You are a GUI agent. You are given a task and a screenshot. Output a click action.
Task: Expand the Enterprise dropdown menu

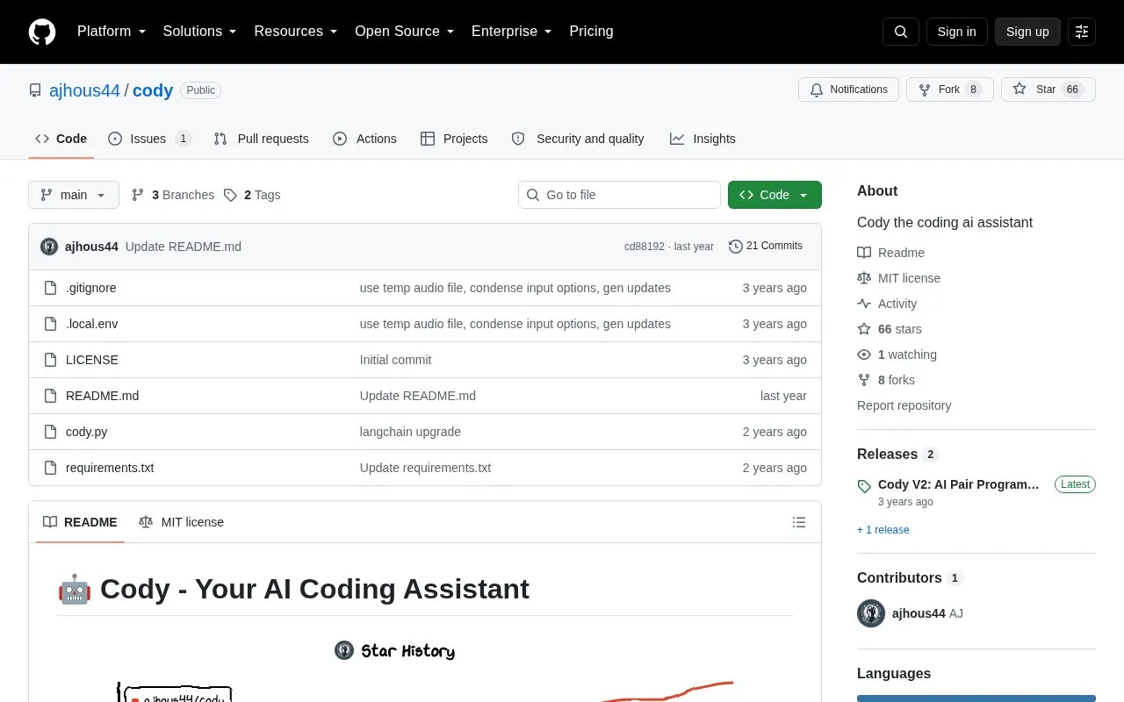pyautogui.click(x=512, y=32)
